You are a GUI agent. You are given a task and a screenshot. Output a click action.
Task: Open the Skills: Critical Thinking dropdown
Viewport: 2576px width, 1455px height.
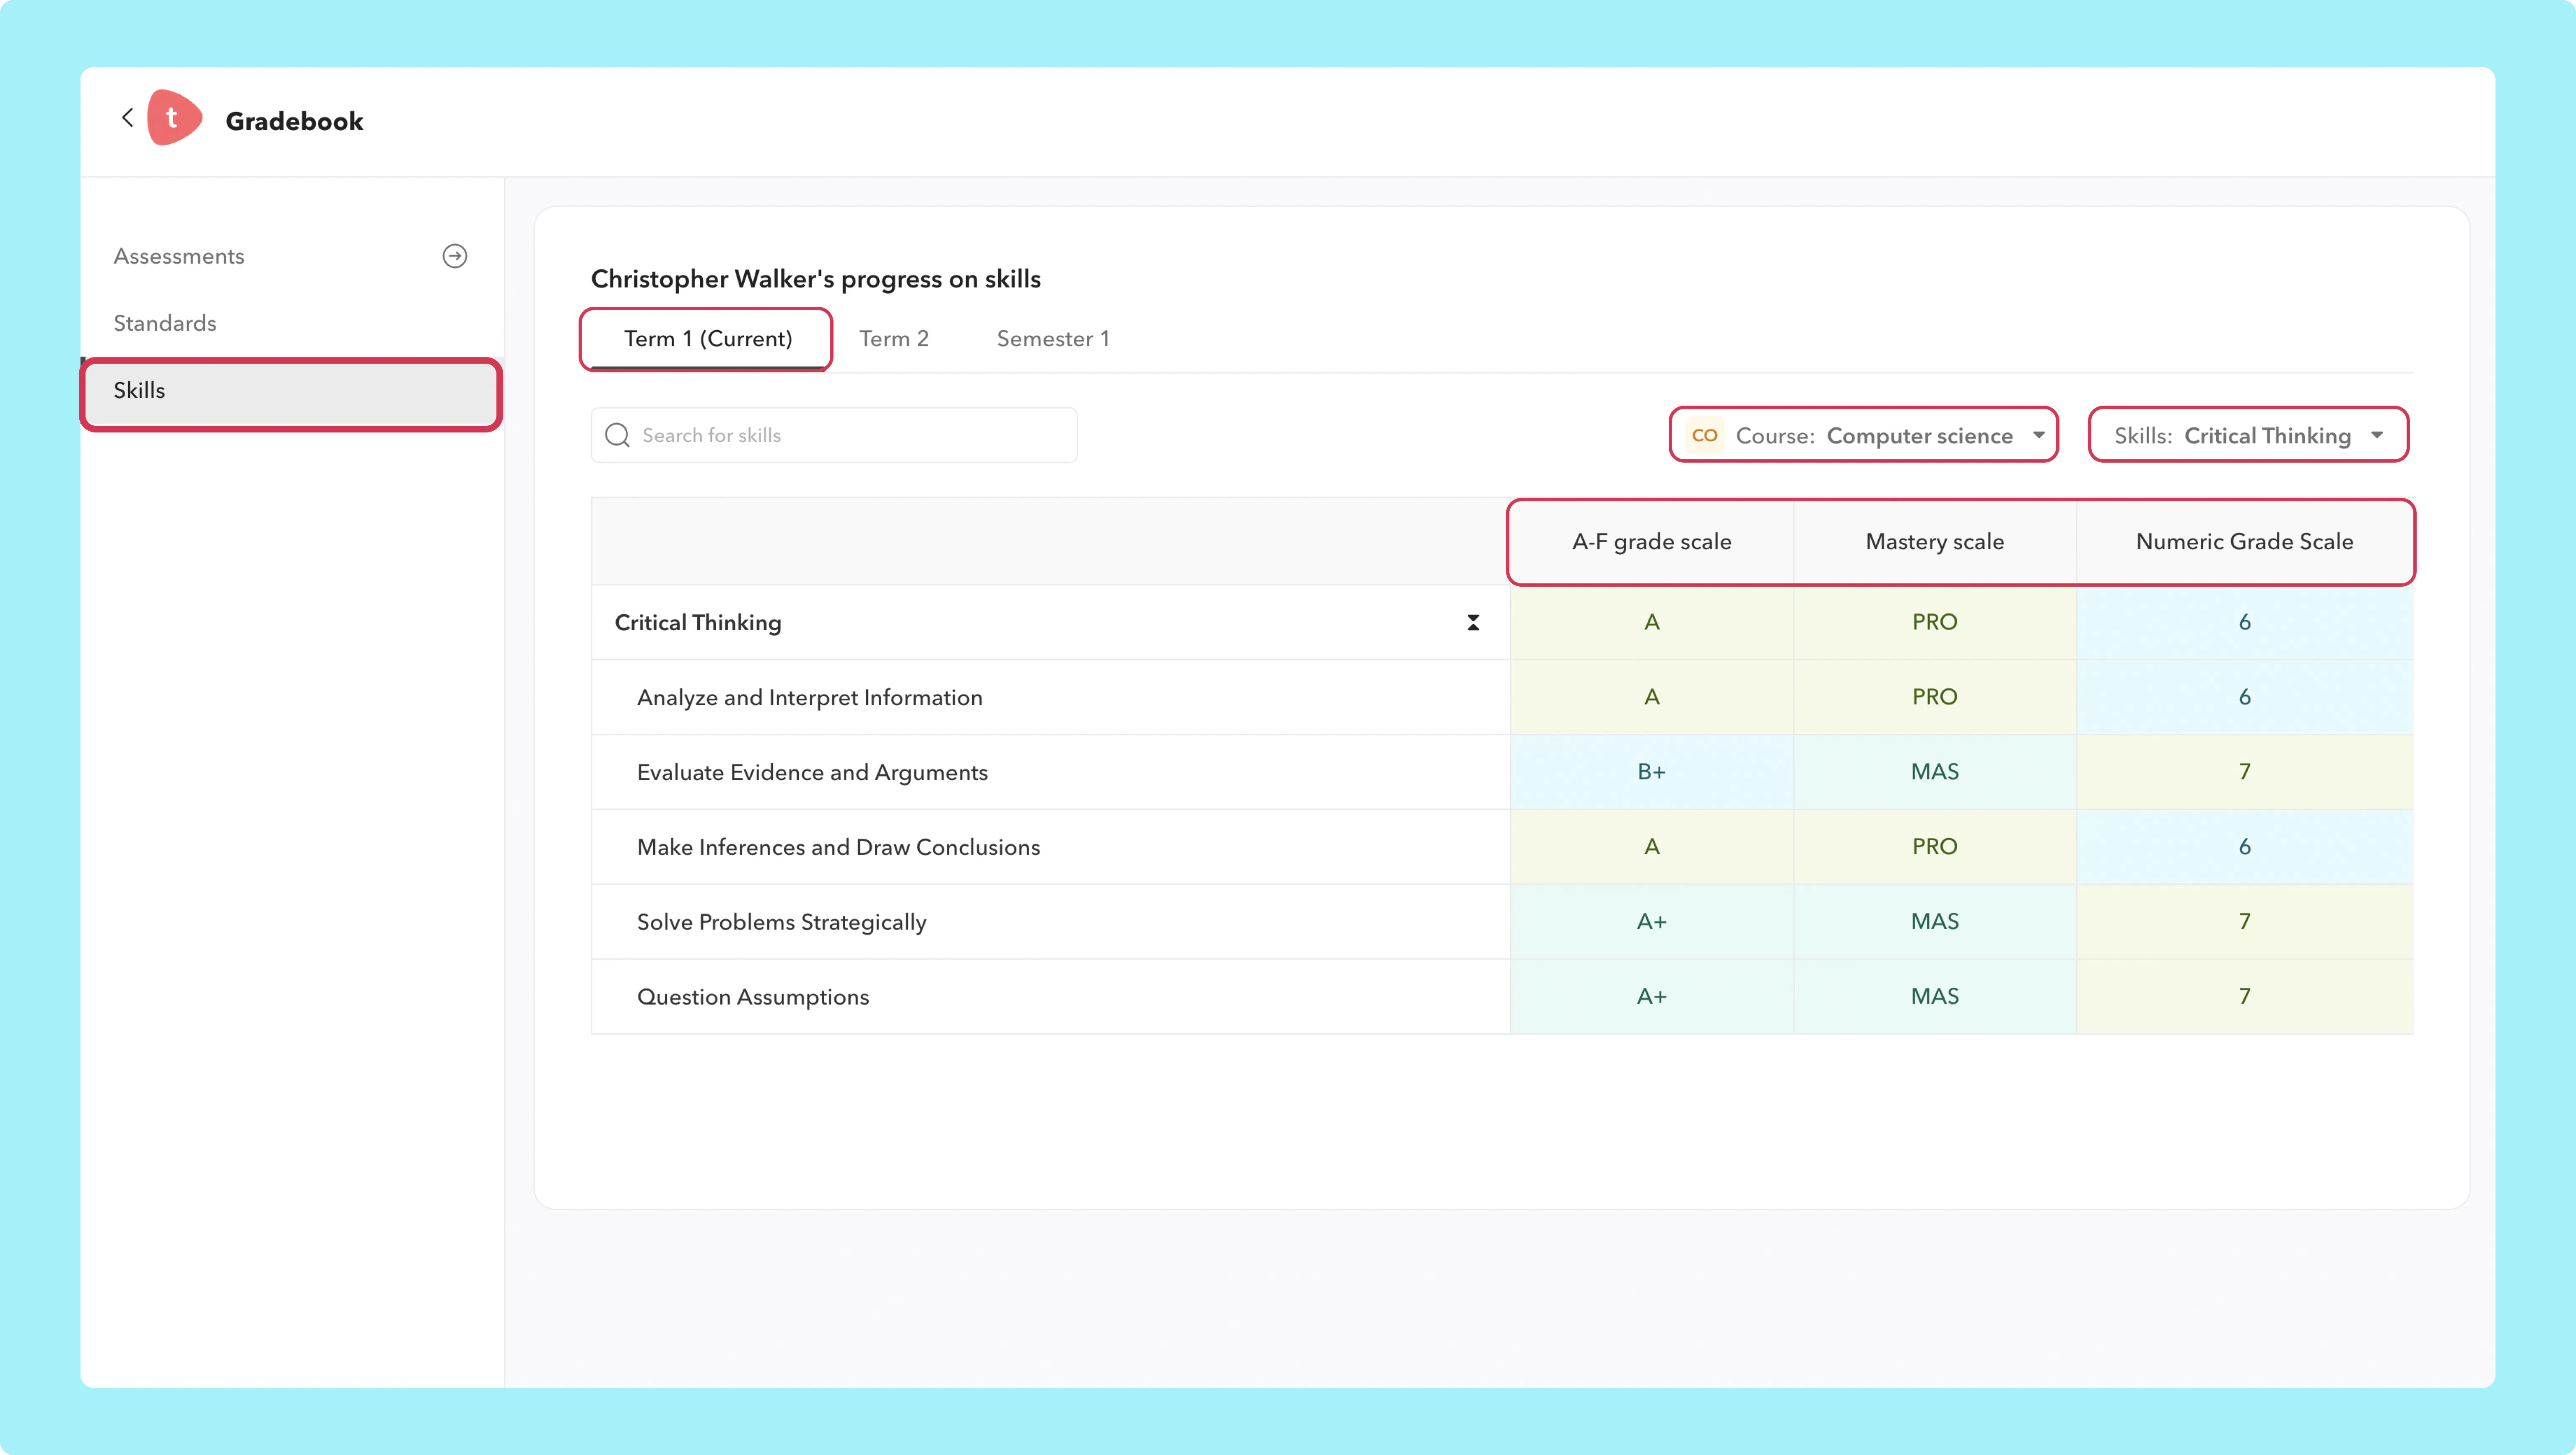[2249, 436]
